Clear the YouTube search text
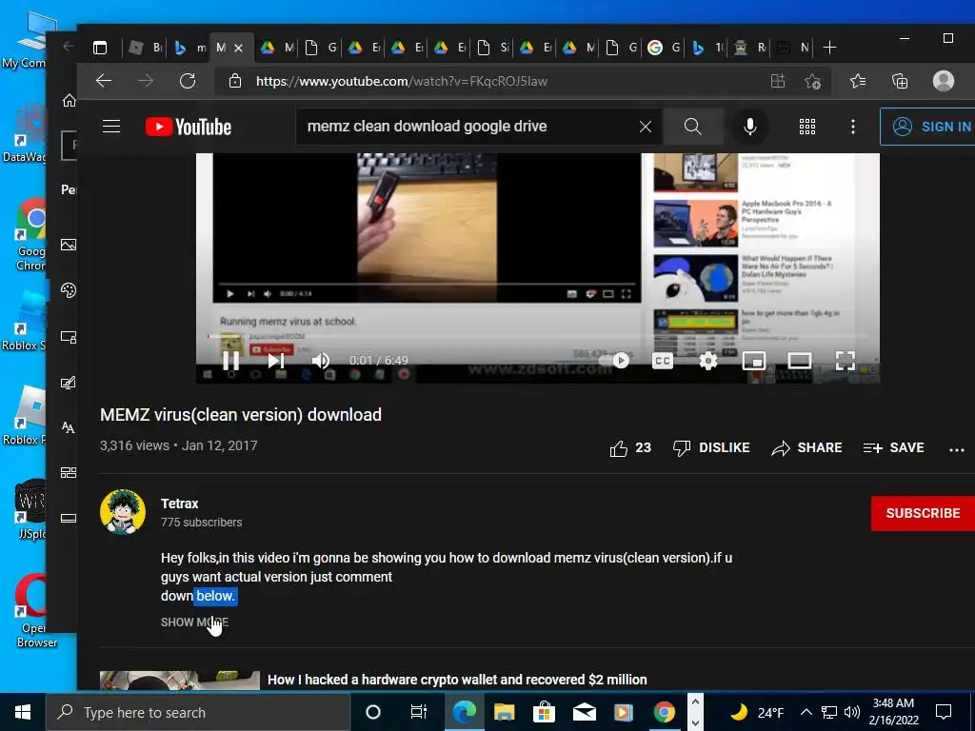 pyautogui.click(x=646, y=127)
